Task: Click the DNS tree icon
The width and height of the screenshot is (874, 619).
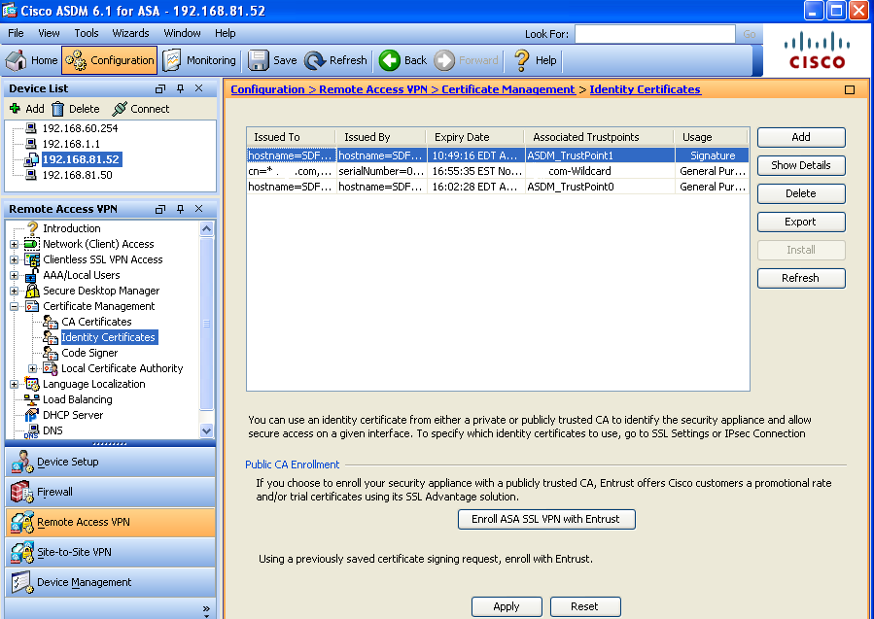Action: 32,430
